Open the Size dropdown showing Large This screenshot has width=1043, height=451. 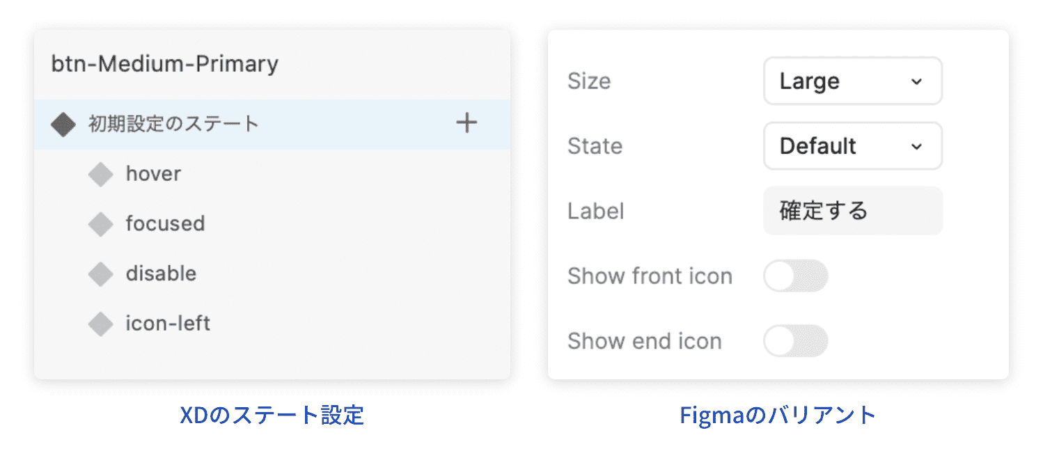point(852,81)
